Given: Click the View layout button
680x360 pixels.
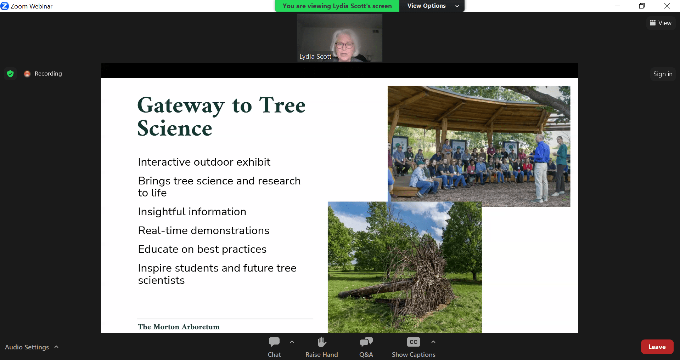Looking at the screenshot, I should 661,23.
